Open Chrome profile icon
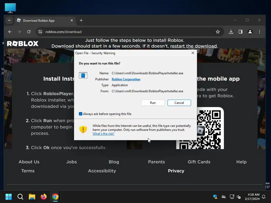 (250, 32)
